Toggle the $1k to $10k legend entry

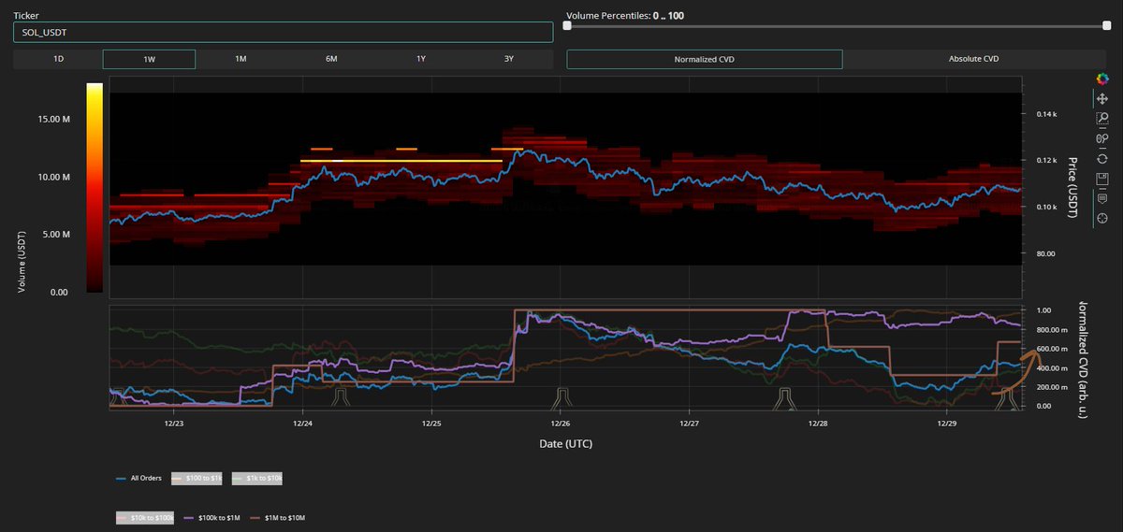[257, 478]
